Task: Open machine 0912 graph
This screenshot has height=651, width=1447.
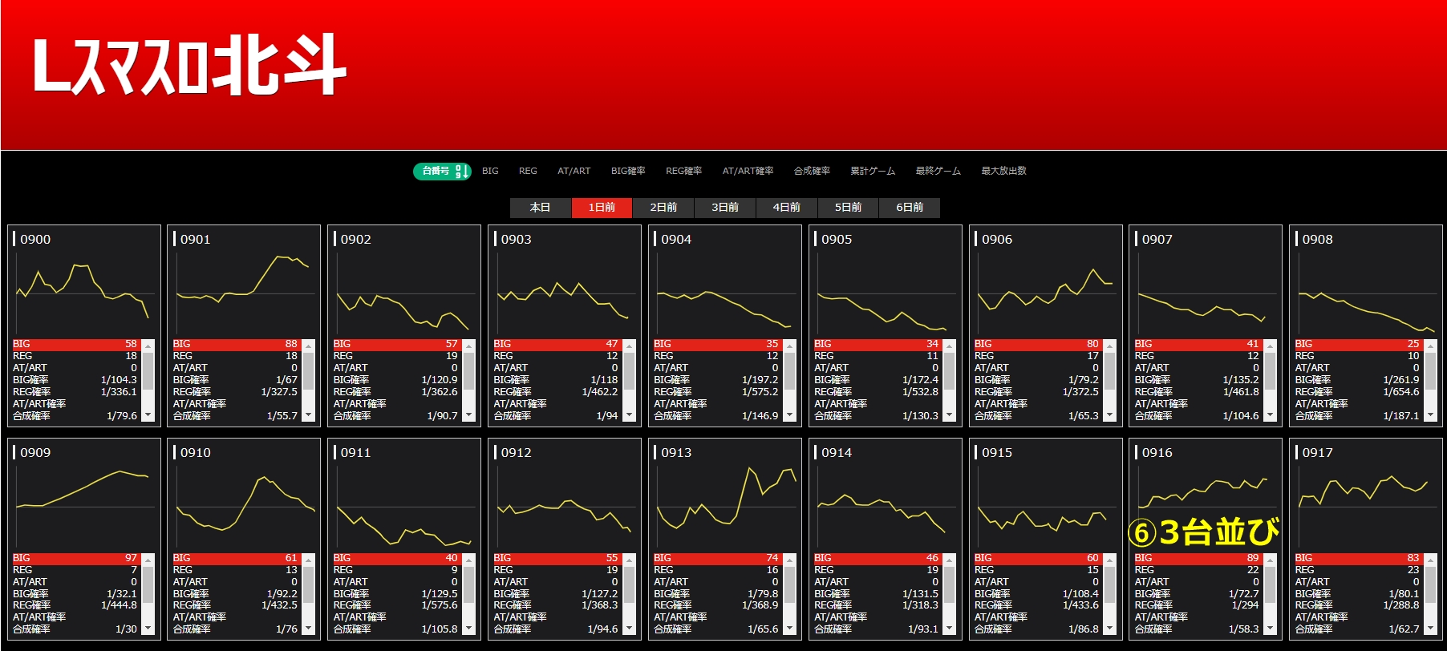Action: 565,507
